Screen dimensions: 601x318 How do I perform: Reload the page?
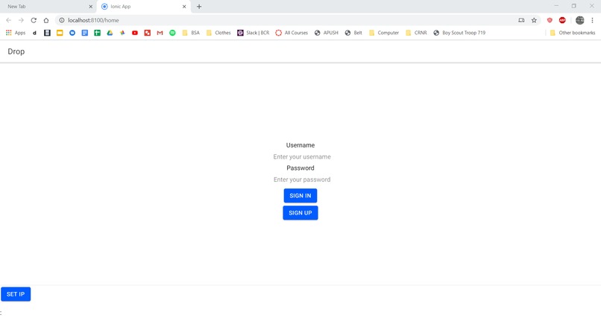coord(34,20)
